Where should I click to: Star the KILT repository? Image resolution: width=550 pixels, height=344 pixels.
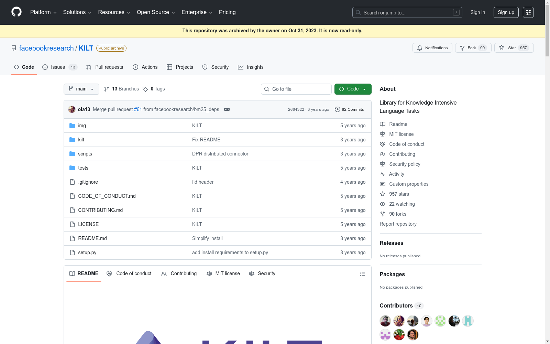pyautogui.click(x=514, y=48)
